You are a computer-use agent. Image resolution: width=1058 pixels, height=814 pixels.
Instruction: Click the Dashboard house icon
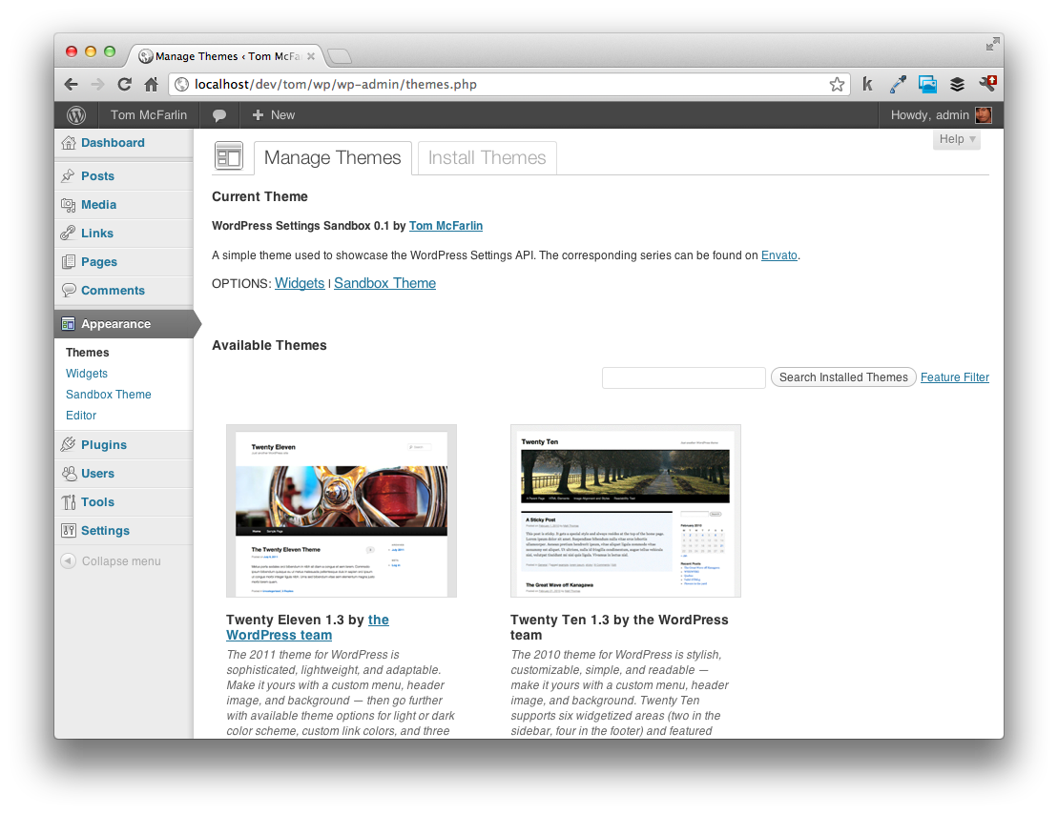tap(68, 143)
